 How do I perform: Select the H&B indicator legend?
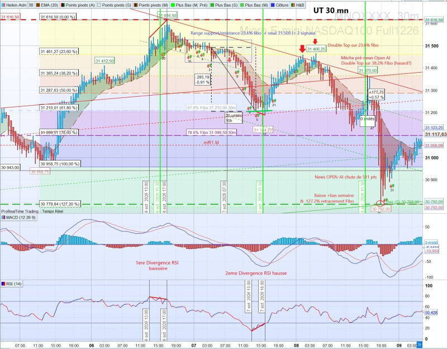point(298,5)
